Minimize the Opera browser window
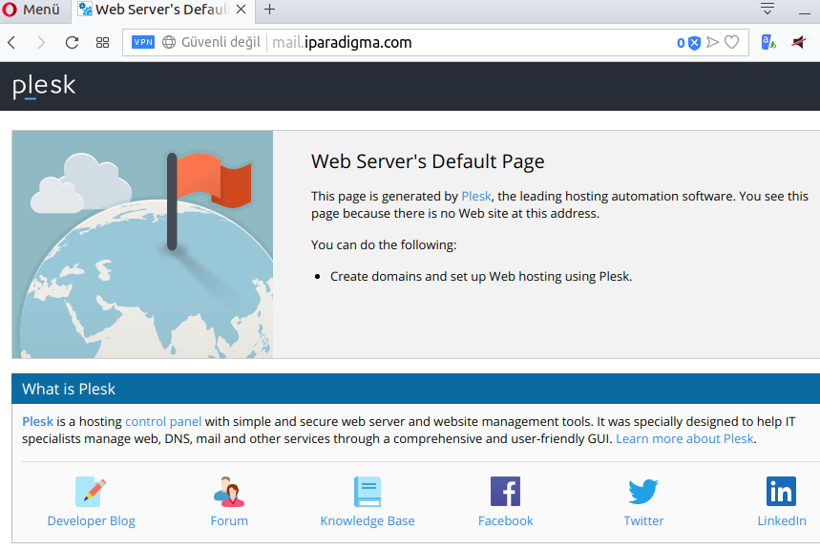The image size is (820, 550). [805, 13]
